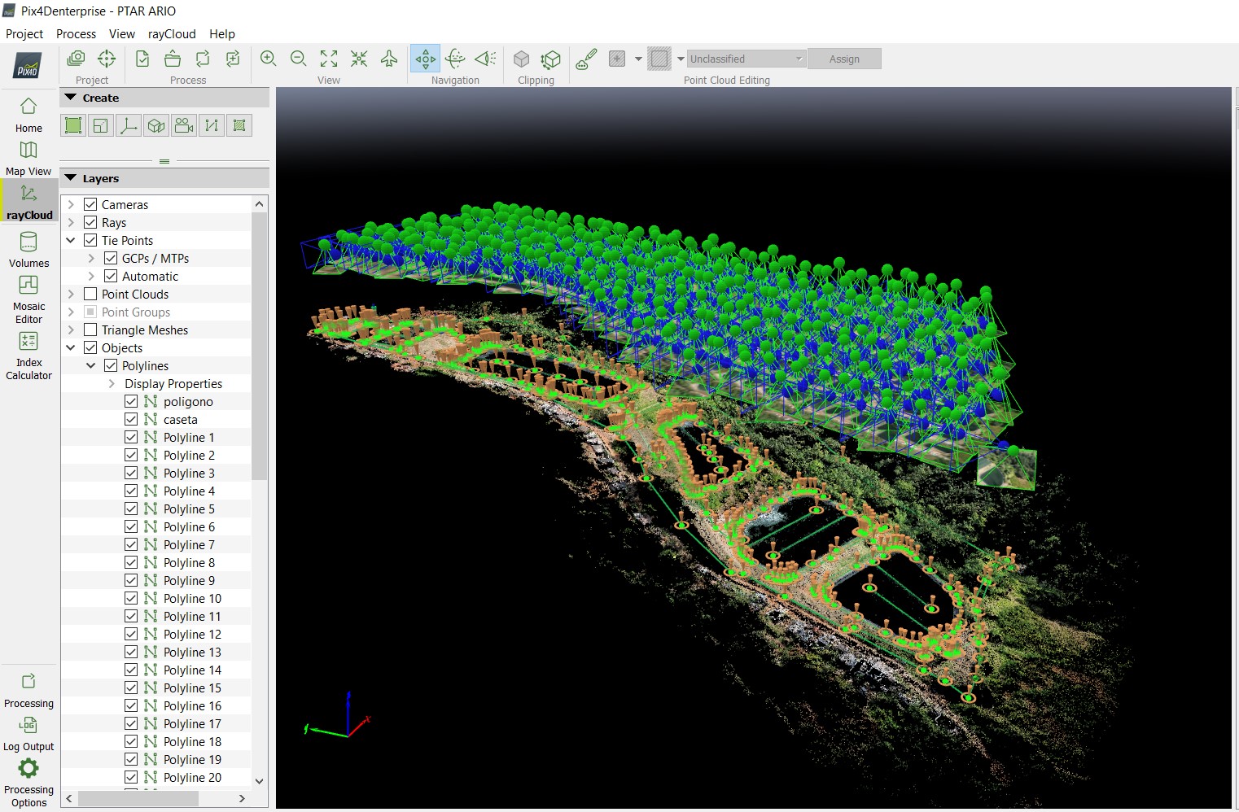Select the Standard navigation mode icon
1239x812 pixels.
[426, 59]
